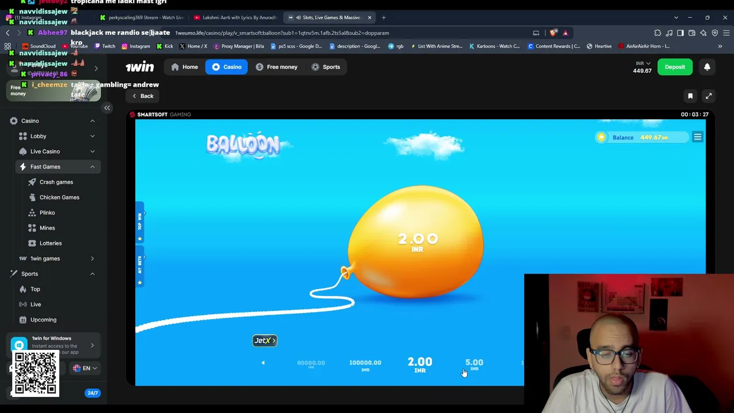Open the 24/7 support chat
This screenshot has width=734, height=413.
coord(92,393)
